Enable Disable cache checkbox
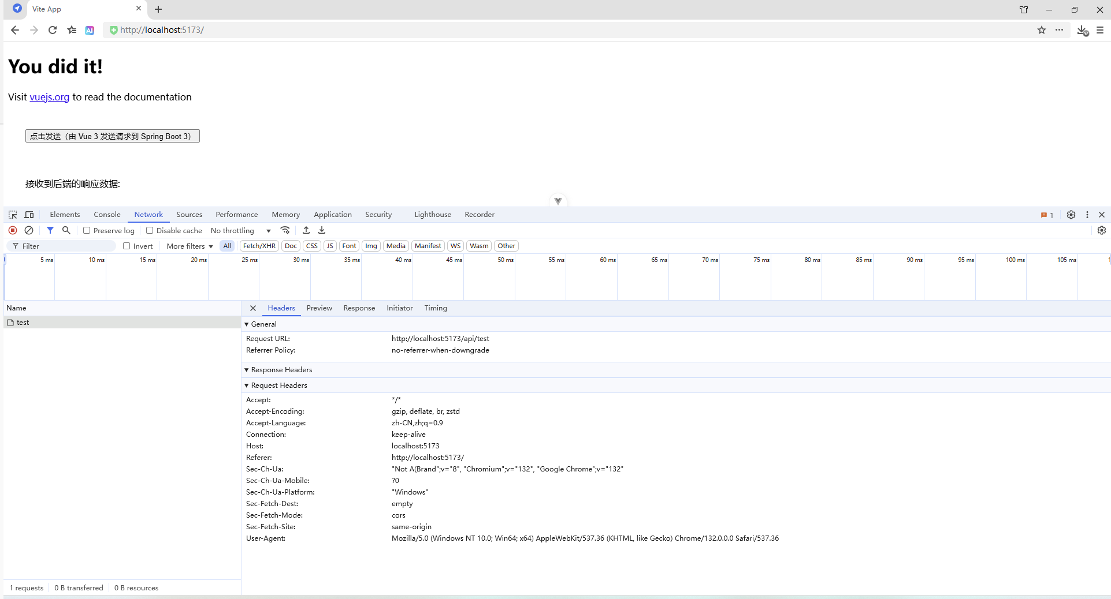1111x599 pixels. 150,230
